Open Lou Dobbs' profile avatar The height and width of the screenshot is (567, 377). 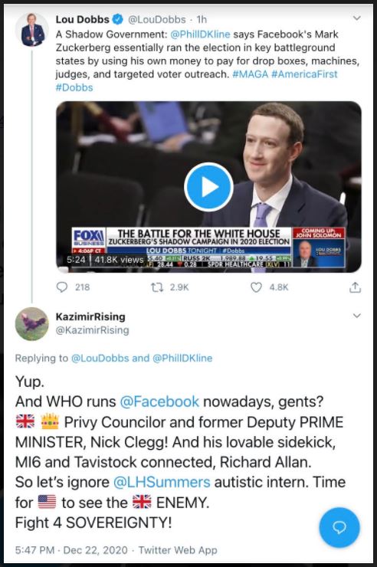coord(32,31)
